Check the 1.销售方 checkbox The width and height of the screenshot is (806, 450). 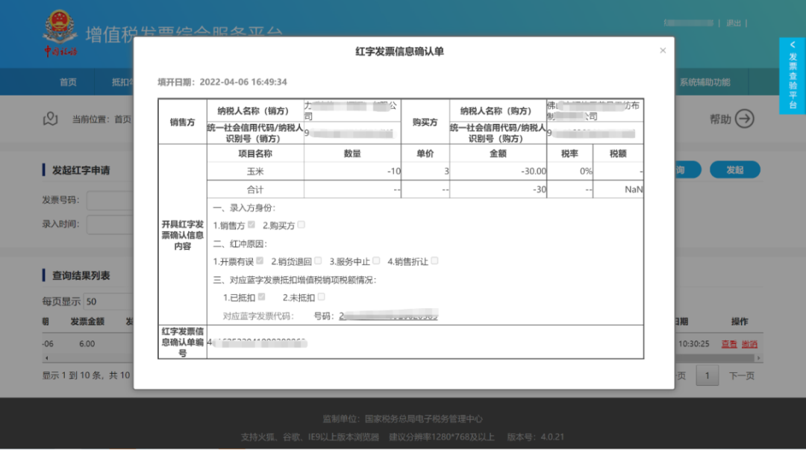[x=252, y=225]
